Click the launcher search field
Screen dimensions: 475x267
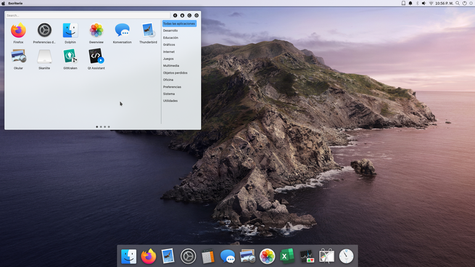(88, 15)
